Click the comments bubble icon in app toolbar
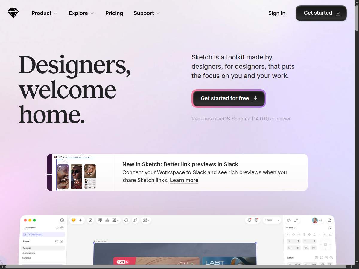 [x=256, y=220]
